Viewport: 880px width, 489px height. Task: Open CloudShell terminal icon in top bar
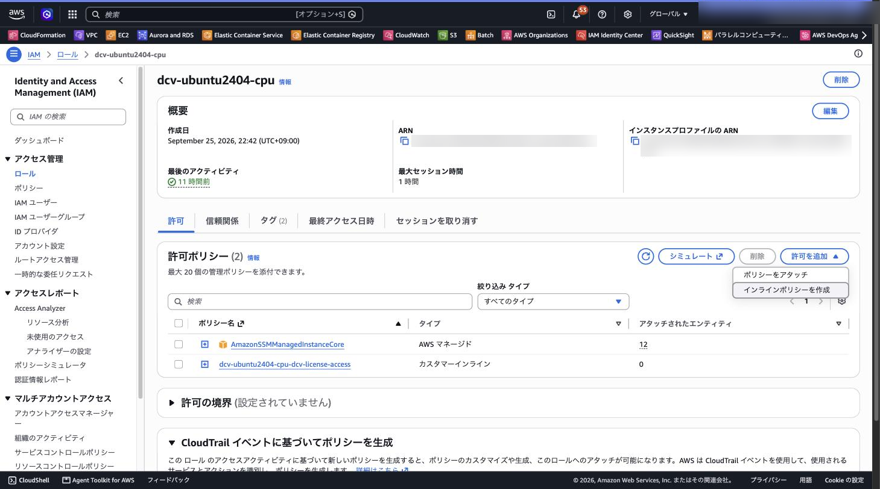click(x=551, y=14)
